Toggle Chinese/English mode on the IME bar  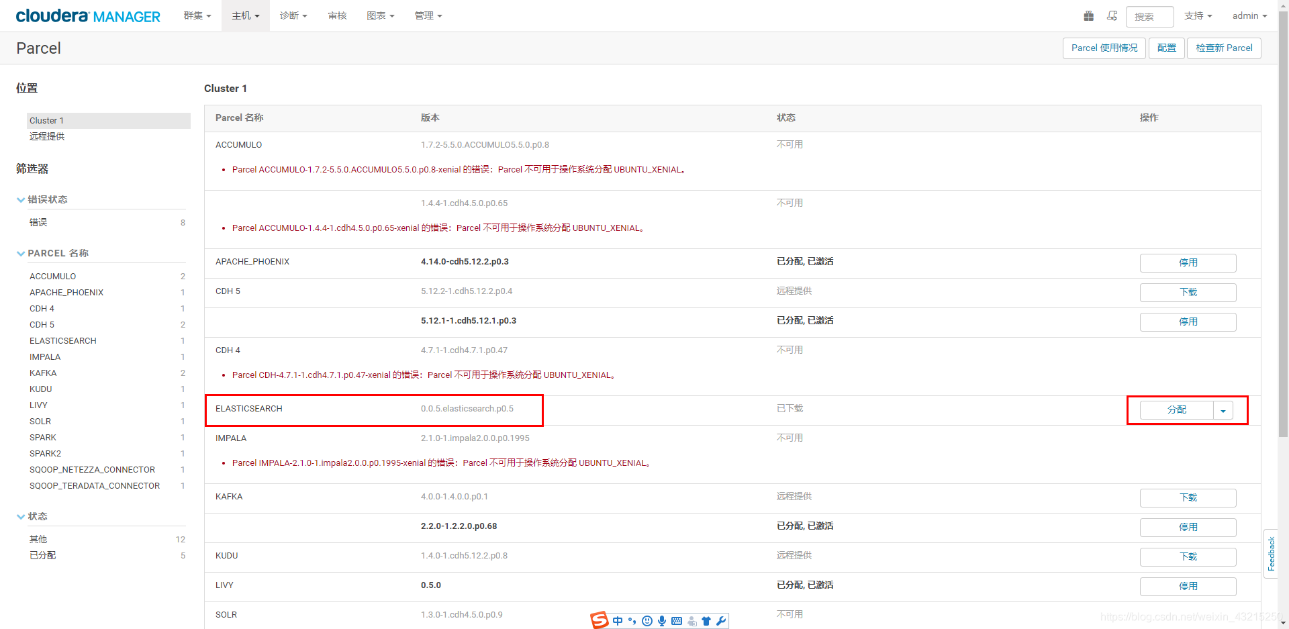(x=618, y=621)
